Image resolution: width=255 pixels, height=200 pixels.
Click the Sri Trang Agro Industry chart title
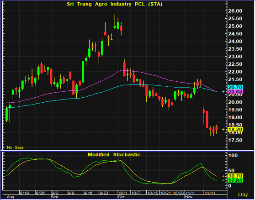click(115, 4)
